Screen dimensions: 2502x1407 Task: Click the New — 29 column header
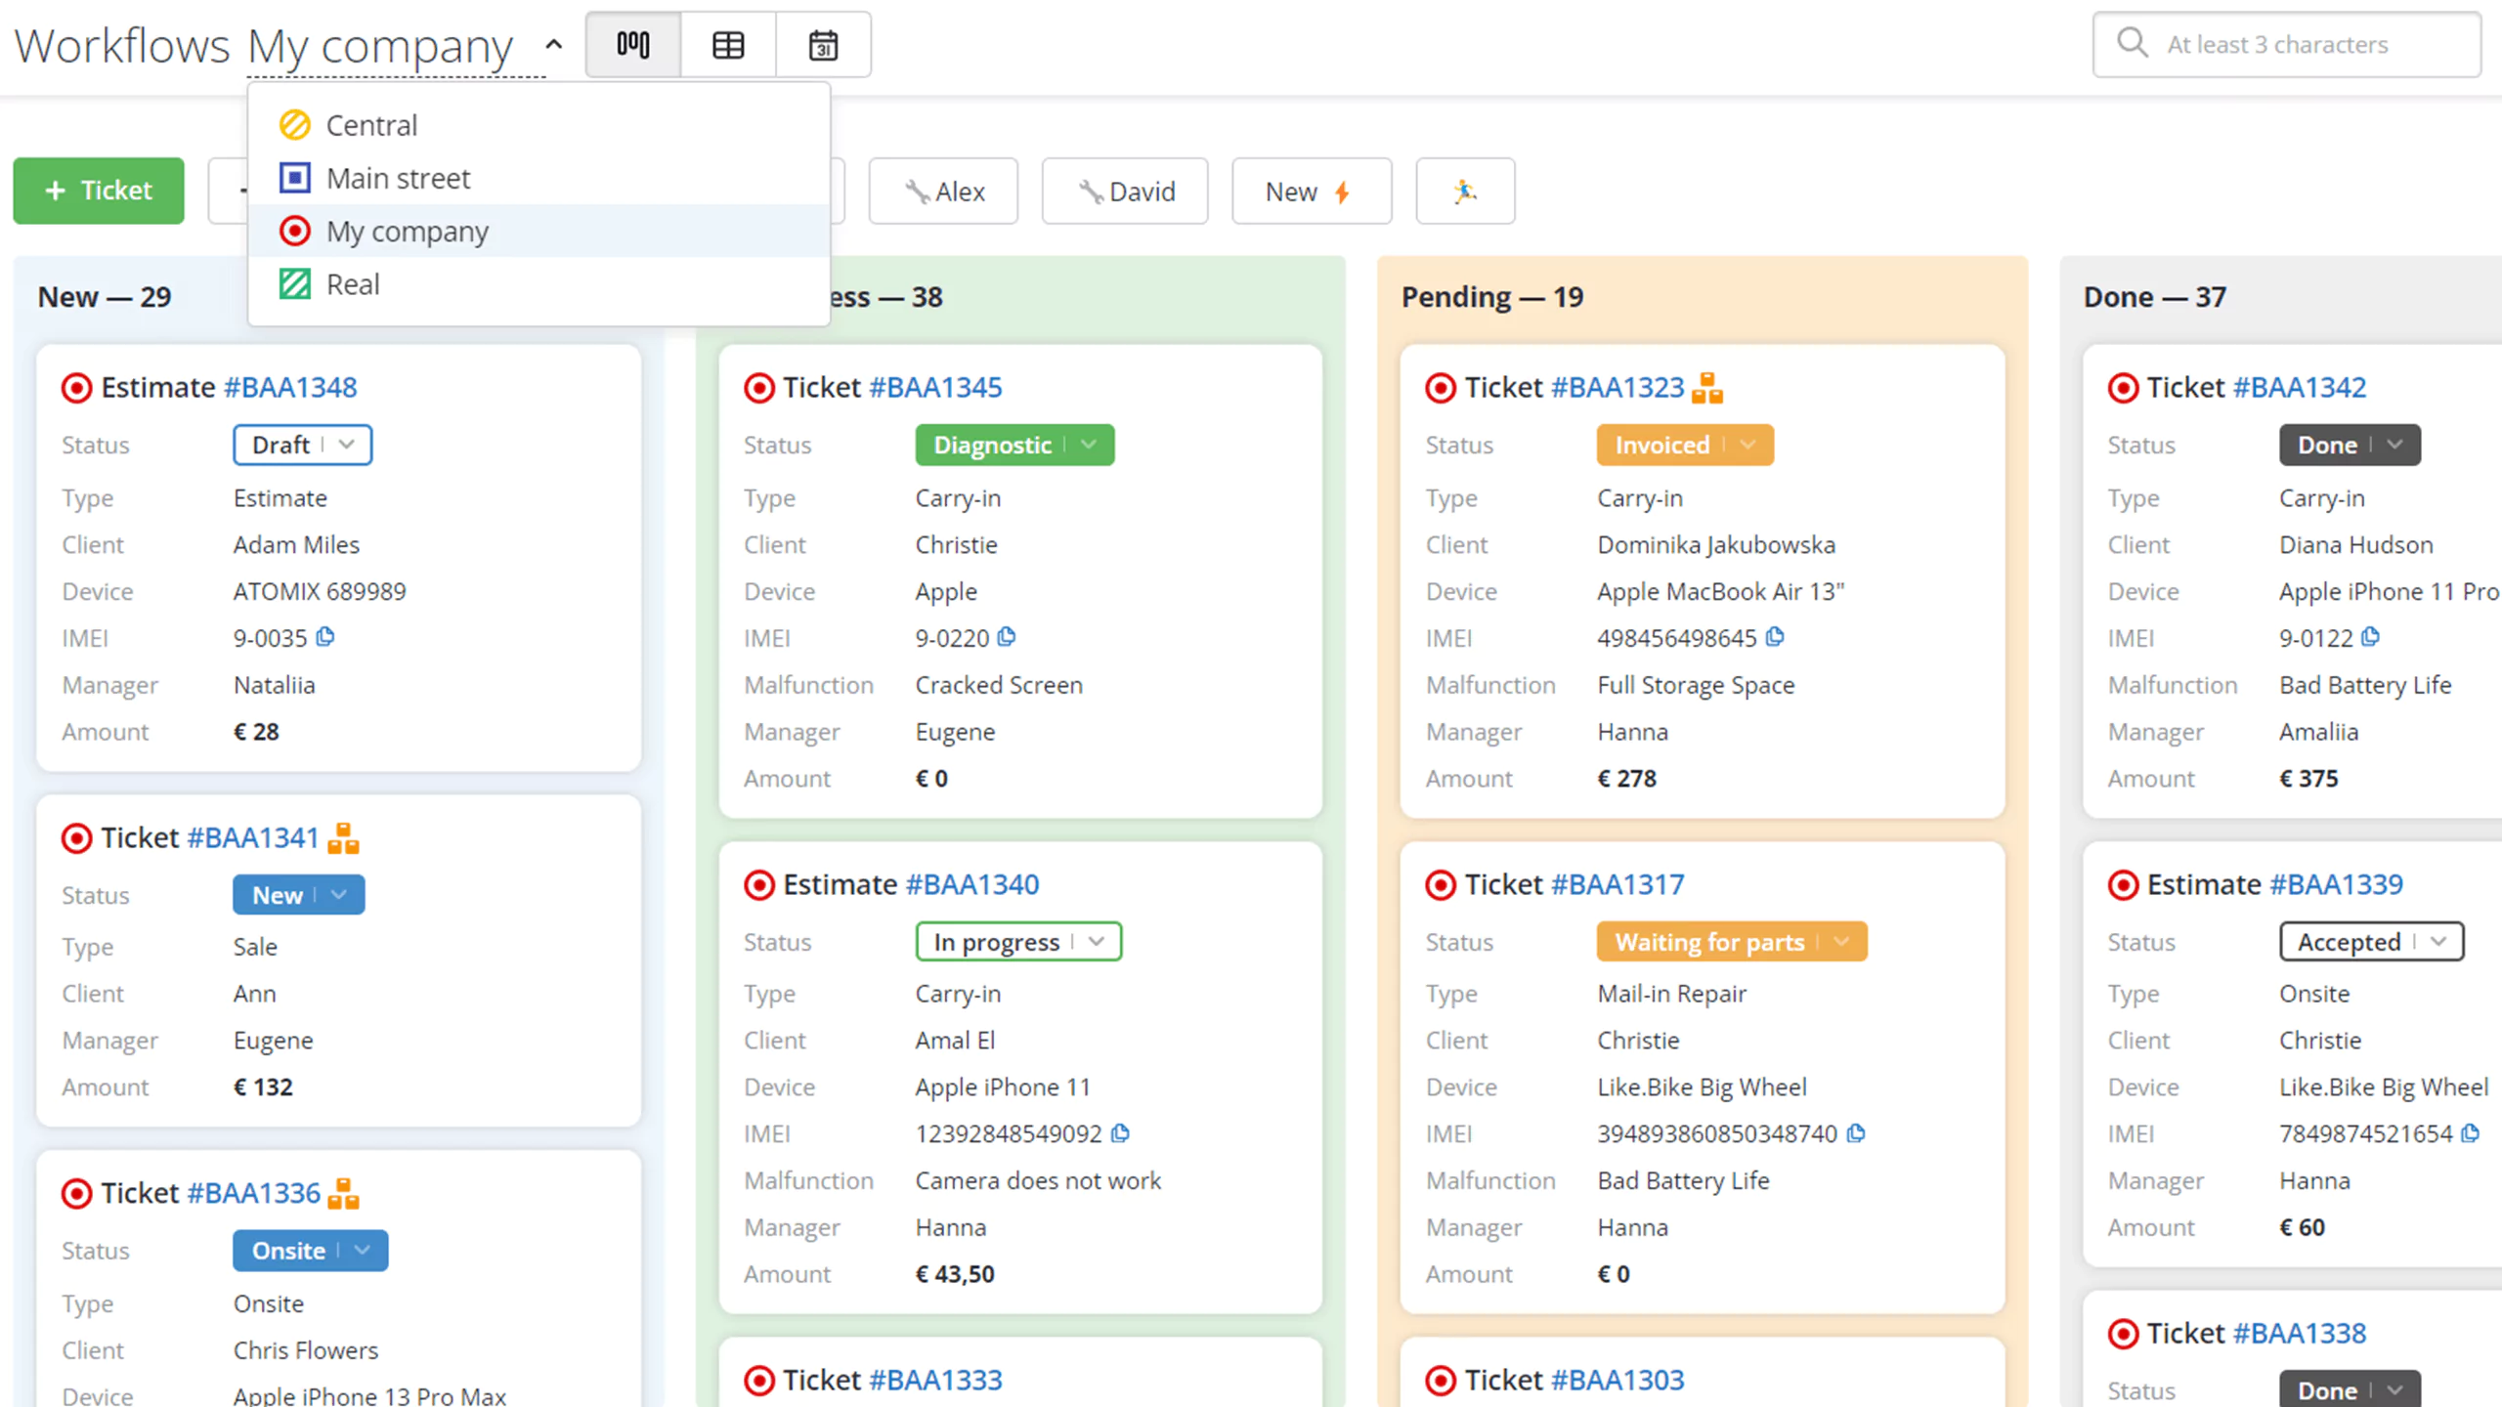coord(105,297)
